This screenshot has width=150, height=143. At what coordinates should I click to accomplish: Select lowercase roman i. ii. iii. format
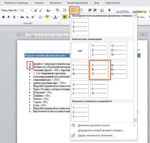pos(99,89)
